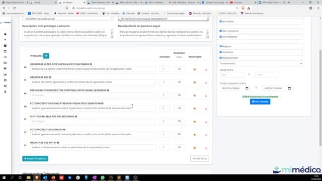The width and height of the screenshot is (322, 181).
Task: Click the Ver Listado button
Action: click(260, 102)
